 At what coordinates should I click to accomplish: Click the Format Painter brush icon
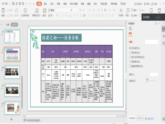pos(16,10)
